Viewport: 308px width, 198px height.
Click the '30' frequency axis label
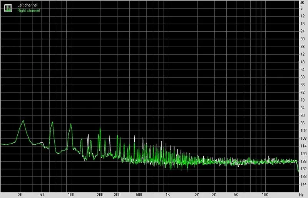point(20,195)
